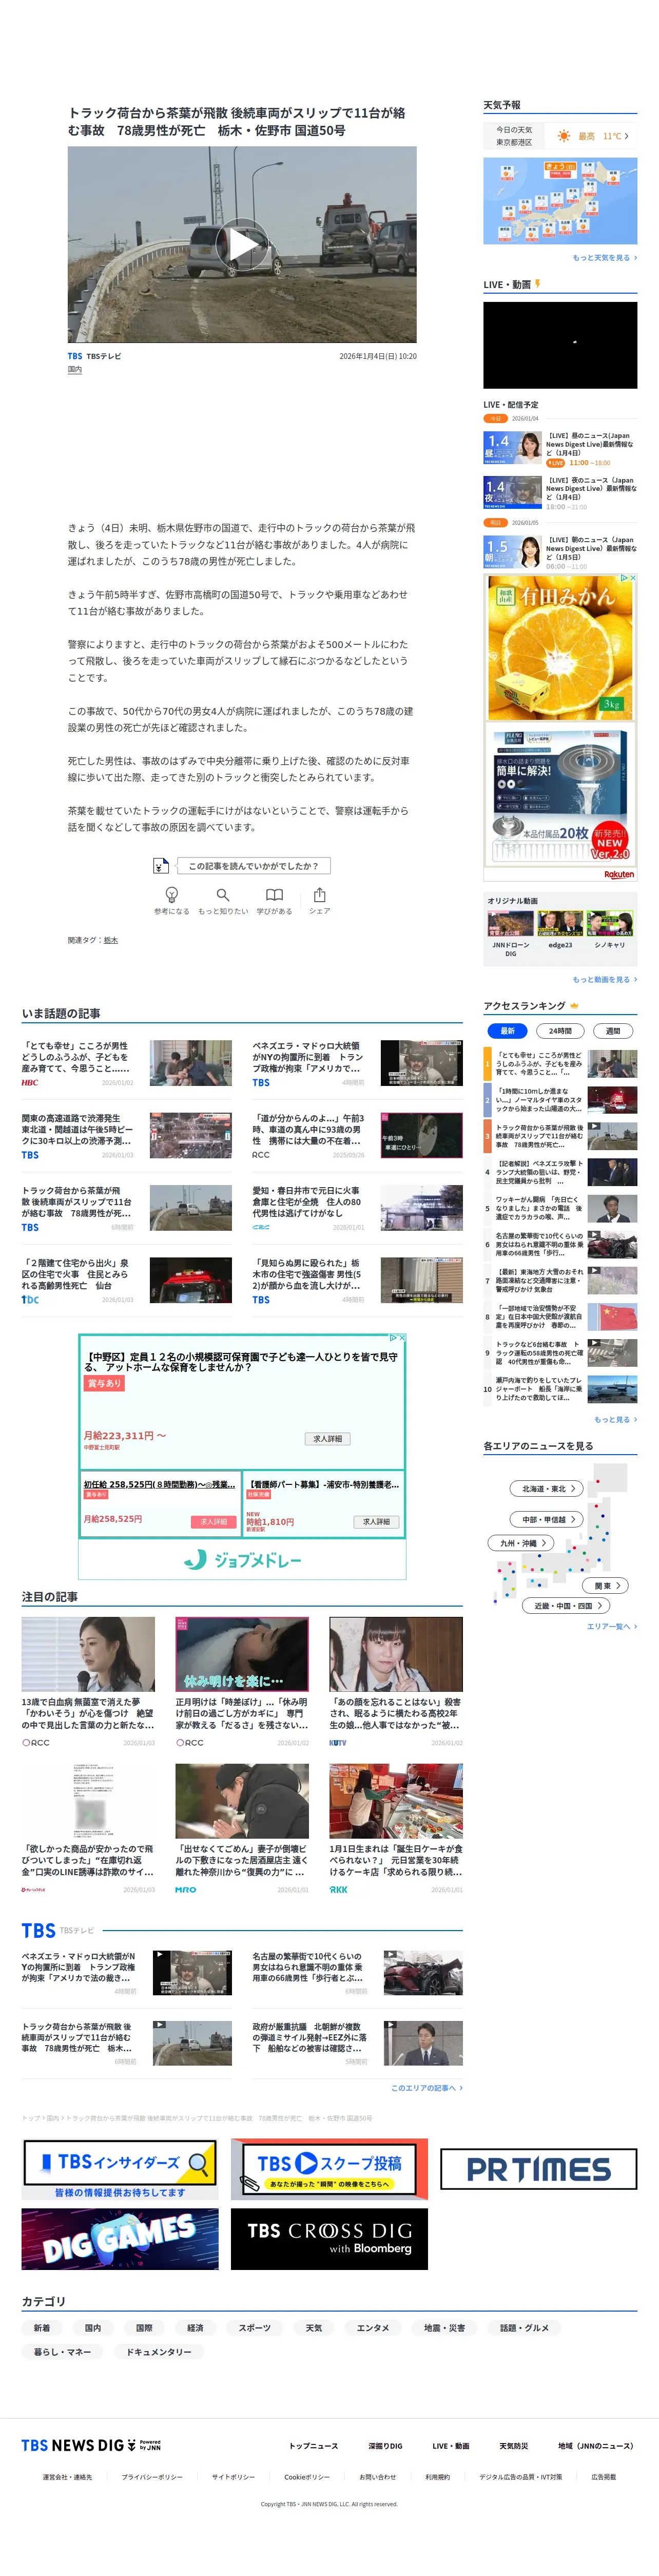Select the 国際 category chip
This screenshot has height=2576, width=659.
point(144,2328)
